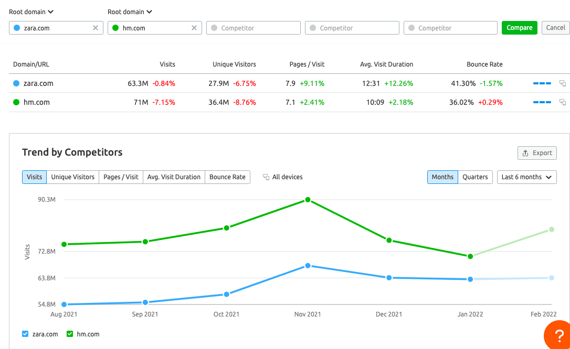Switch to the Bounce Rate tab

(x=227, y=177)
